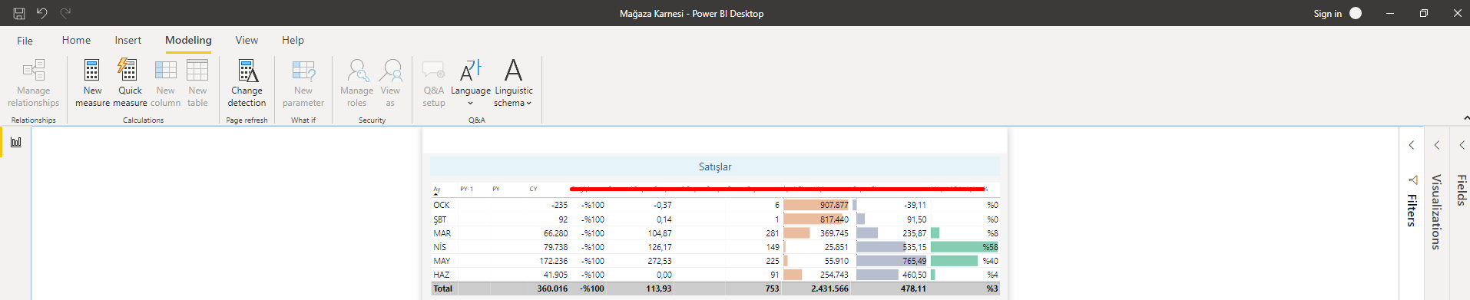Viewport: 1470px width, 300px height.
Task: Switch to the View tab
Action: tap(247, 40)
